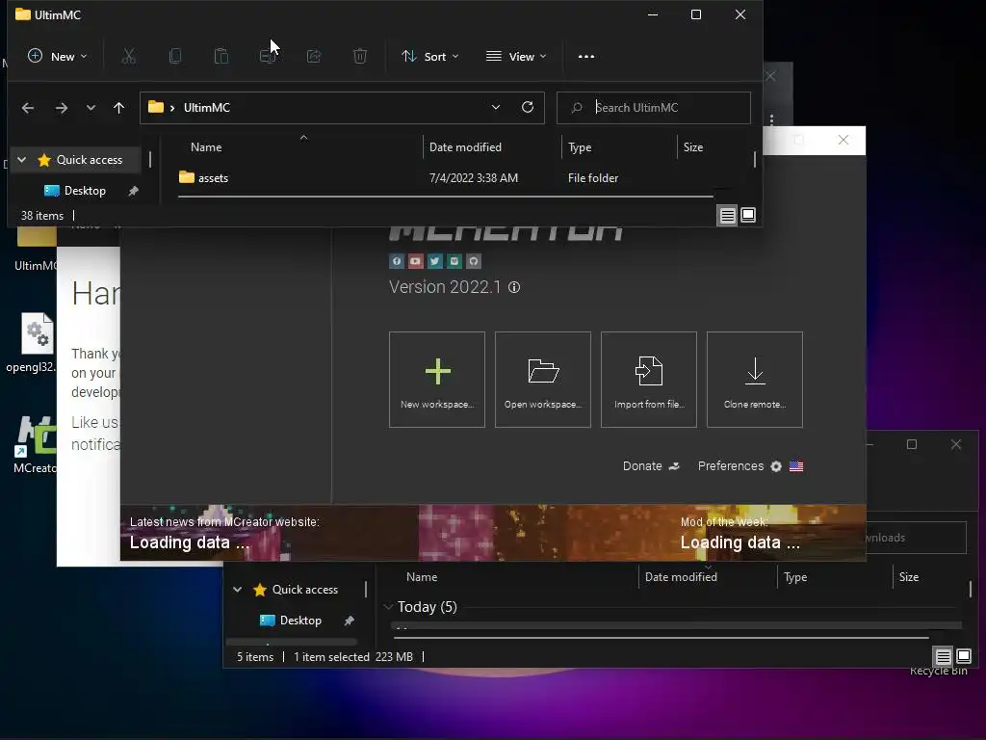Select Quick access in UltimMC window

click(90, 160)
